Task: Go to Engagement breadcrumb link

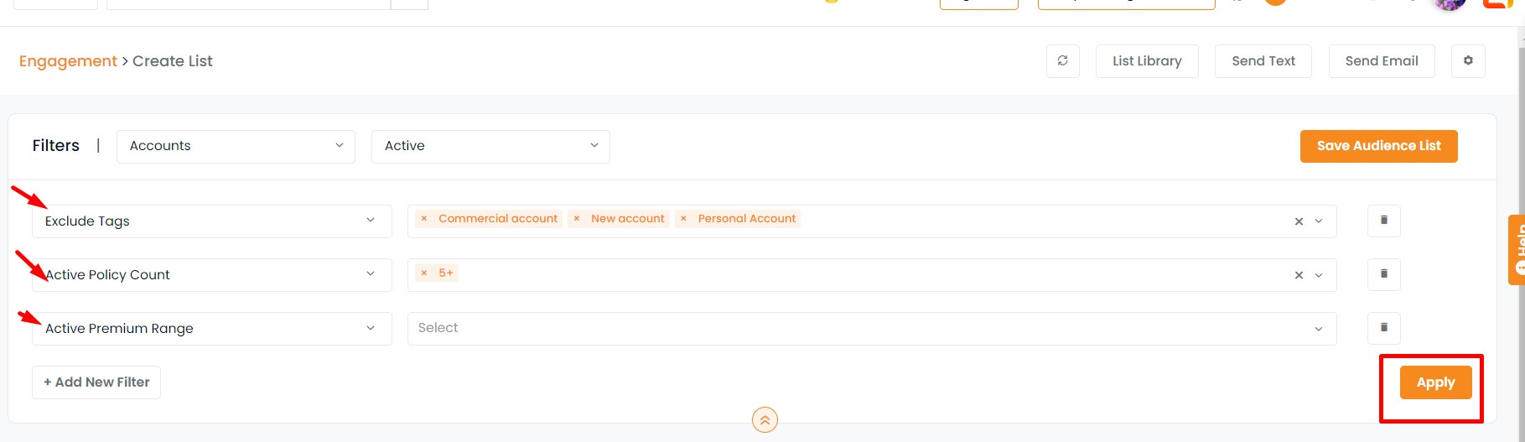Action: [68, 61]
